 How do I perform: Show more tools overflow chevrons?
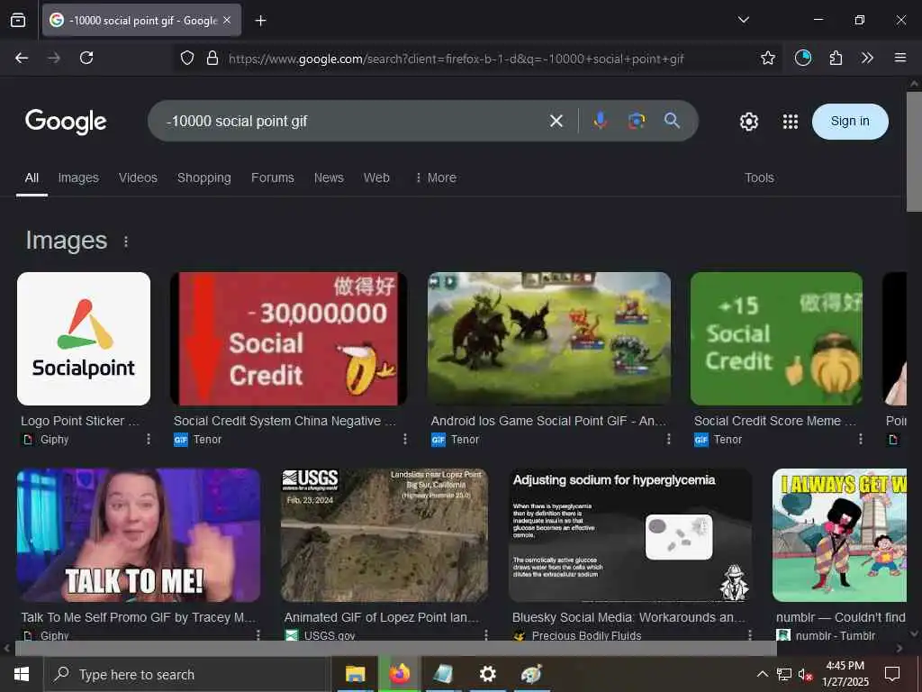[x=867, y=58]
